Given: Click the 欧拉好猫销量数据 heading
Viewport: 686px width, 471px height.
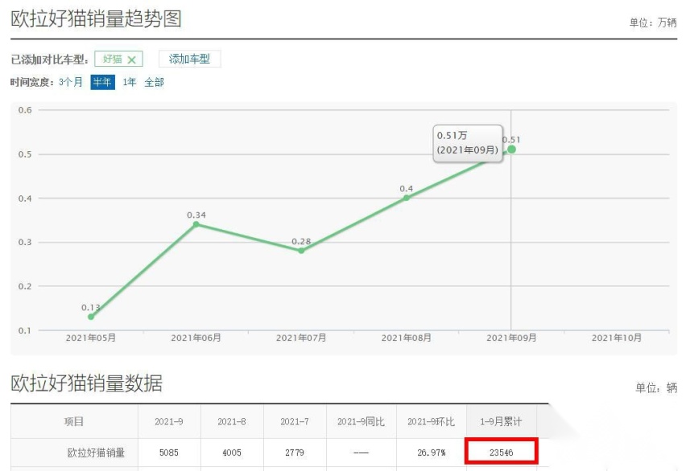Looking at the screenshot, I should [x=87, y=383].
